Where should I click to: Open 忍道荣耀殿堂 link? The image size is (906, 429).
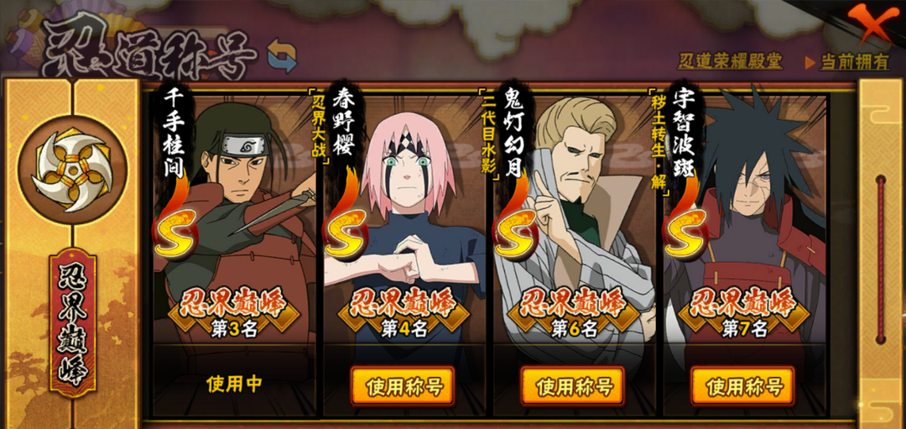pos(731,62)
